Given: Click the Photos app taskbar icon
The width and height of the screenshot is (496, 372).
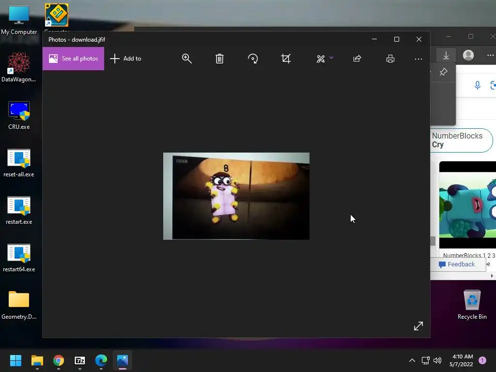Looking at the screenshot, I should pos(123,360).
